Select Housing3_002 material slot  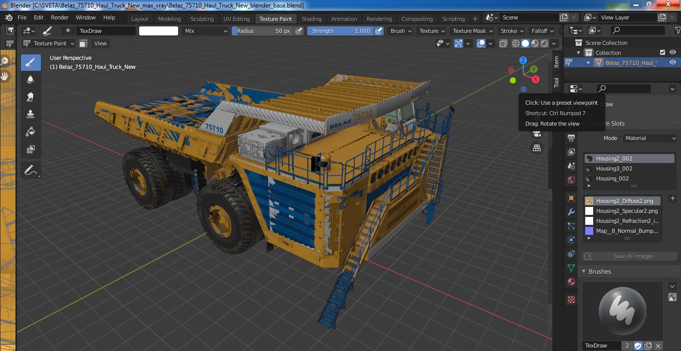[x=629, y=169]
